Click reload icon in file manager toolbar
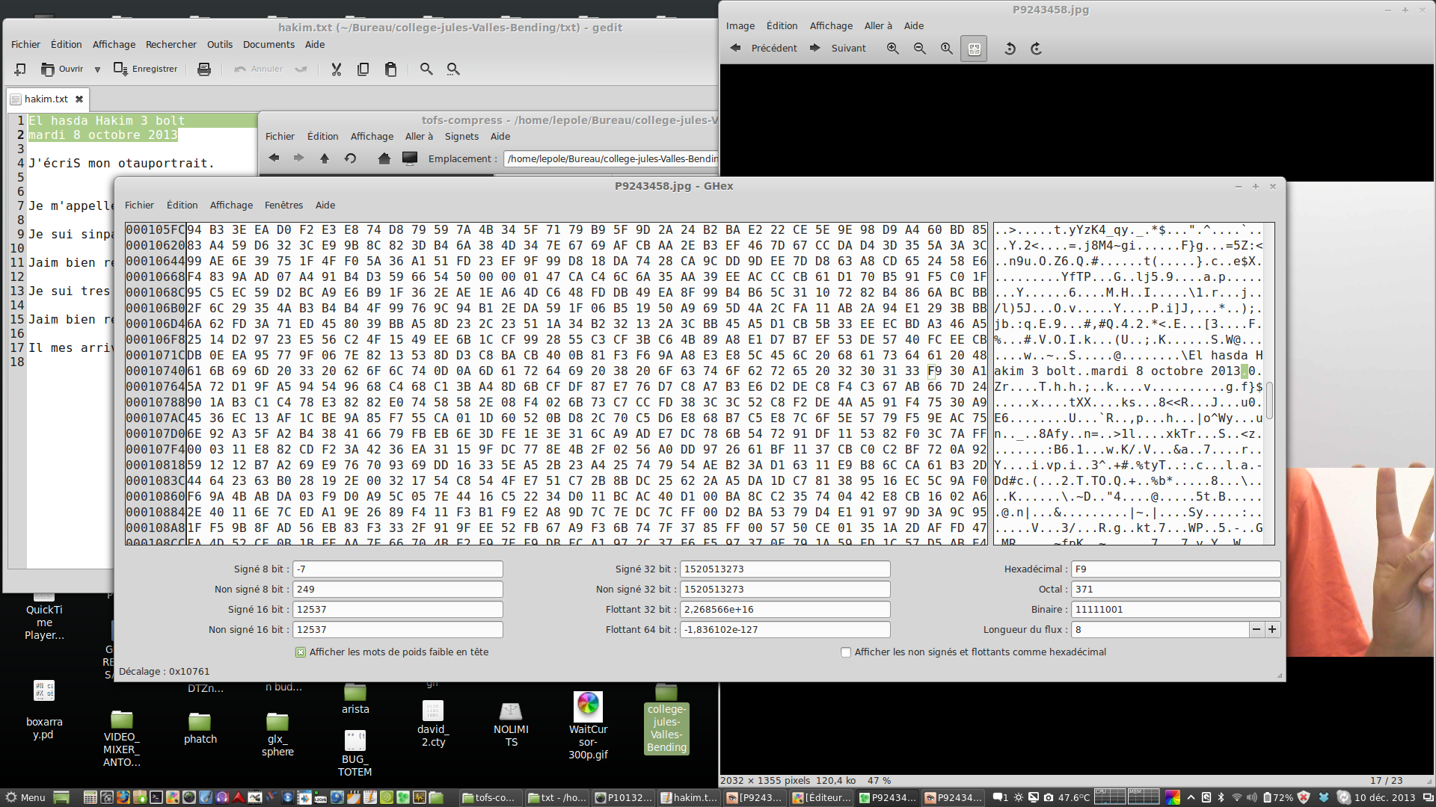 point(350,158)
